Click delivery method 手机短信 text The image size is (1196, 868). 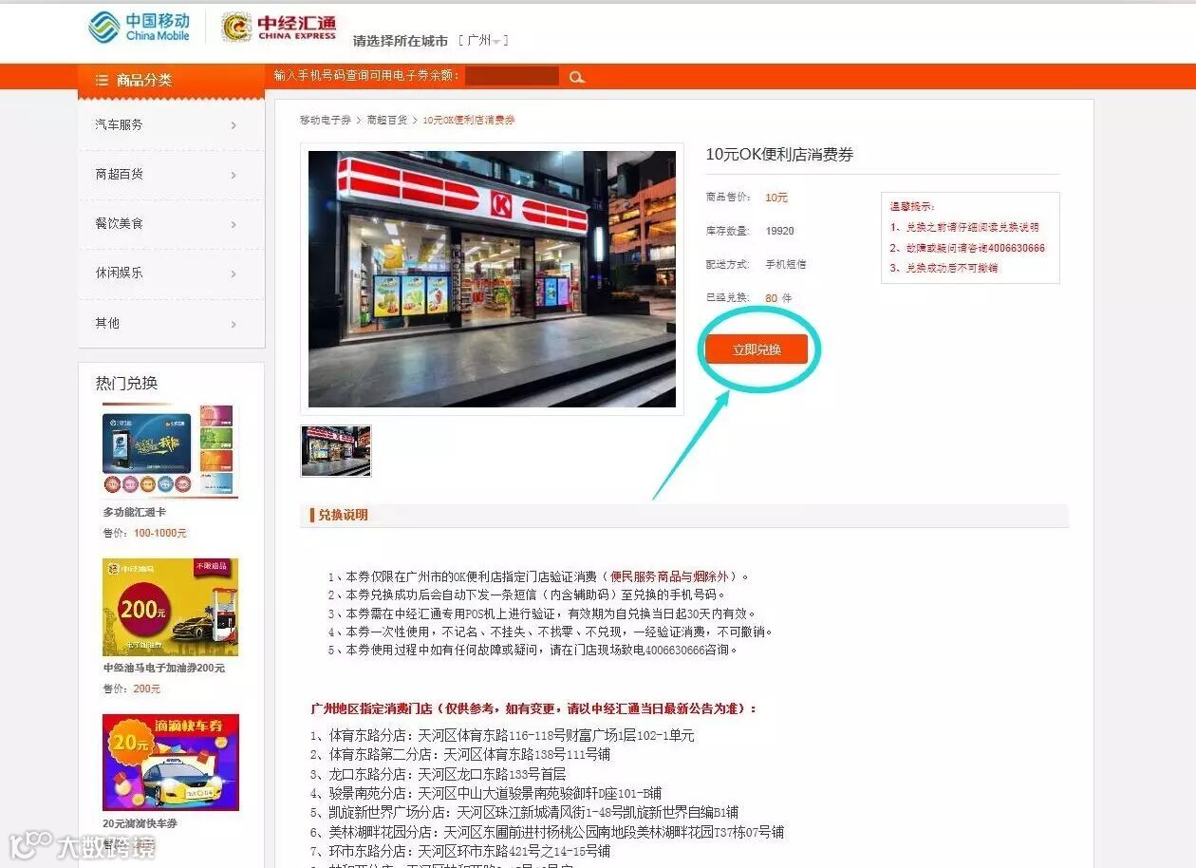click(786, 264)
